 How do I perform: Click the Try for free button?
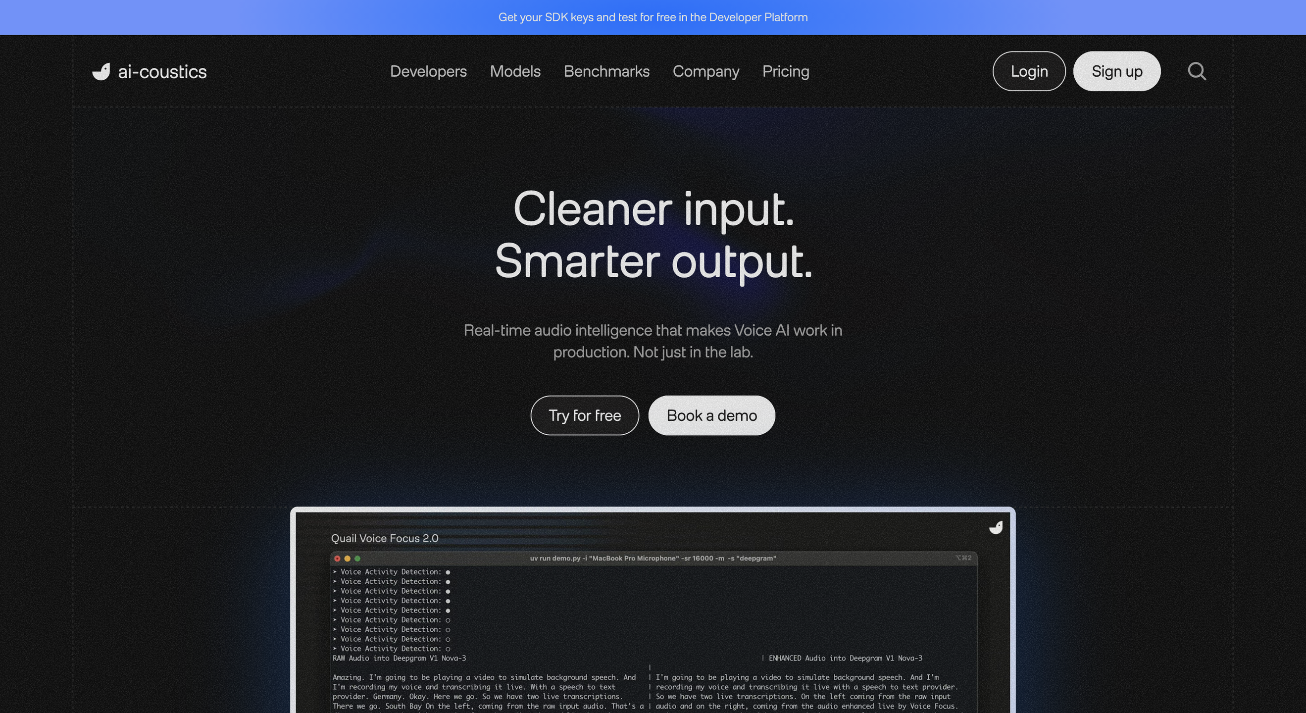coord(585,415)
